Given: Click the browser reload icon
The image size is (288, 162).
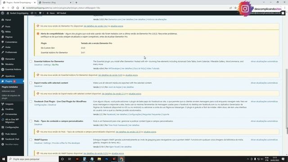Looking at the screenshot, I should [x=13, y=8].
